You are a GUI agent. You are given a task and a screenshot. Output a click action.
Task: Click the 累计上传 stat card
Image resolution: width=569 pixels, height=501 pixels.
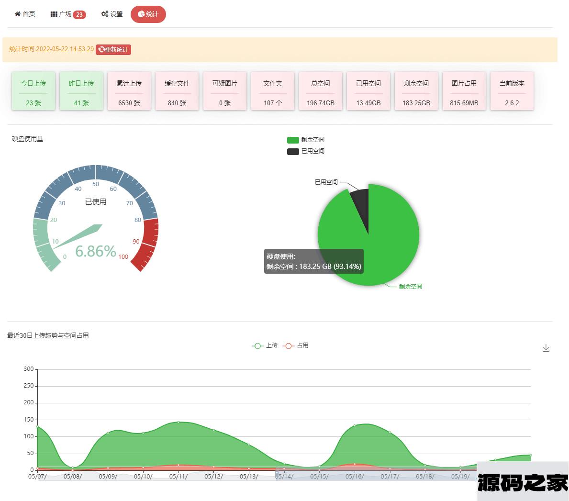coord(129,91)
